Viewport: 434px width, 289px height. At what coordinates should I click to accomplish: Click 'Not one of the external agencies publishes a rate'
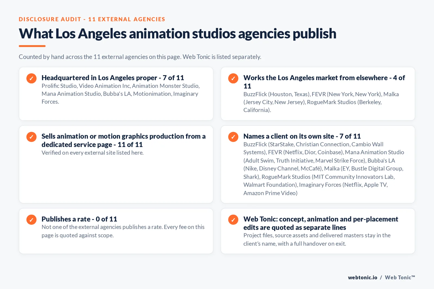(123, 231)
